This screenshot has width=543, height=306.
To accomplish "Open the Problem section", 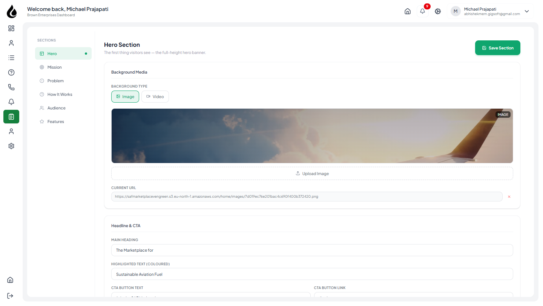I will 63,81.
